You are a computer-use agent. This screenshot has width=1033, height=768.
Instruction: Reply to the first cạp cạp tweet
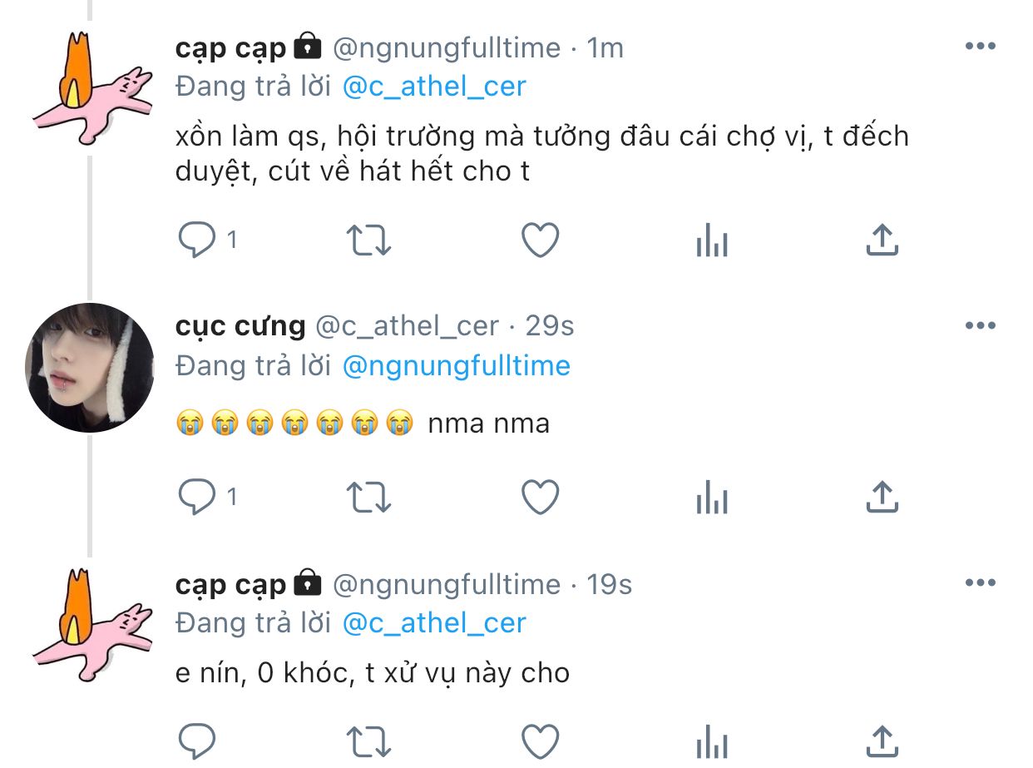196,241
